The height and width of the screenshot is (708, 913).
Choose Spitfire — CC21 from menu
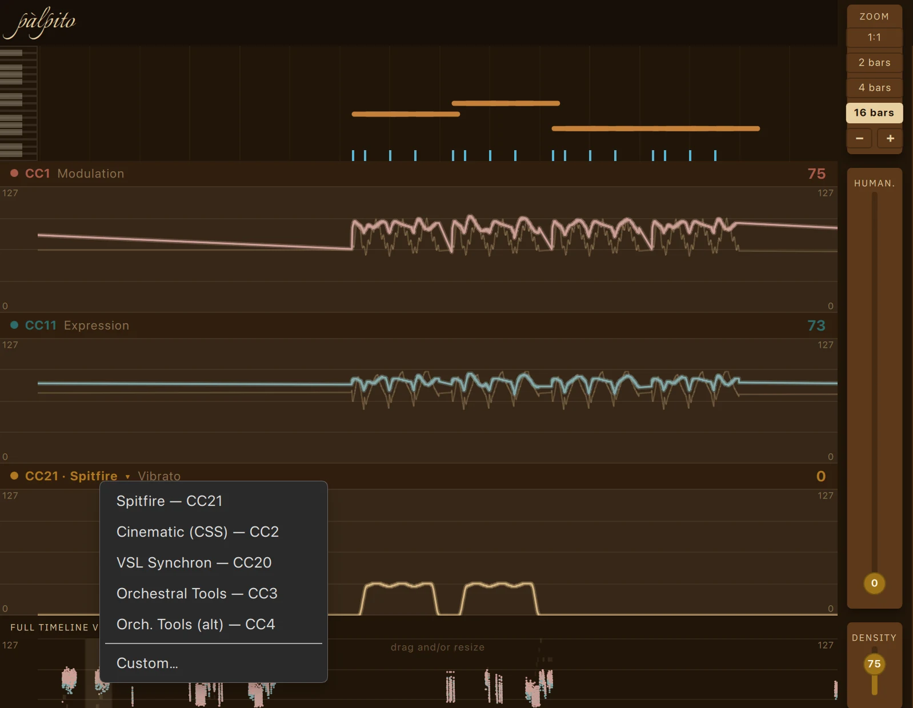click(x=214, y=501)
